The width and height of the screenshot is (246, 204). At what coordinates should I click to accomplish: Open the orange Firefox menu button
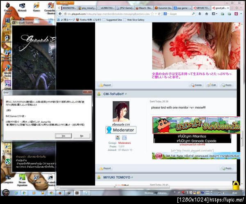[x=65, y=2]
